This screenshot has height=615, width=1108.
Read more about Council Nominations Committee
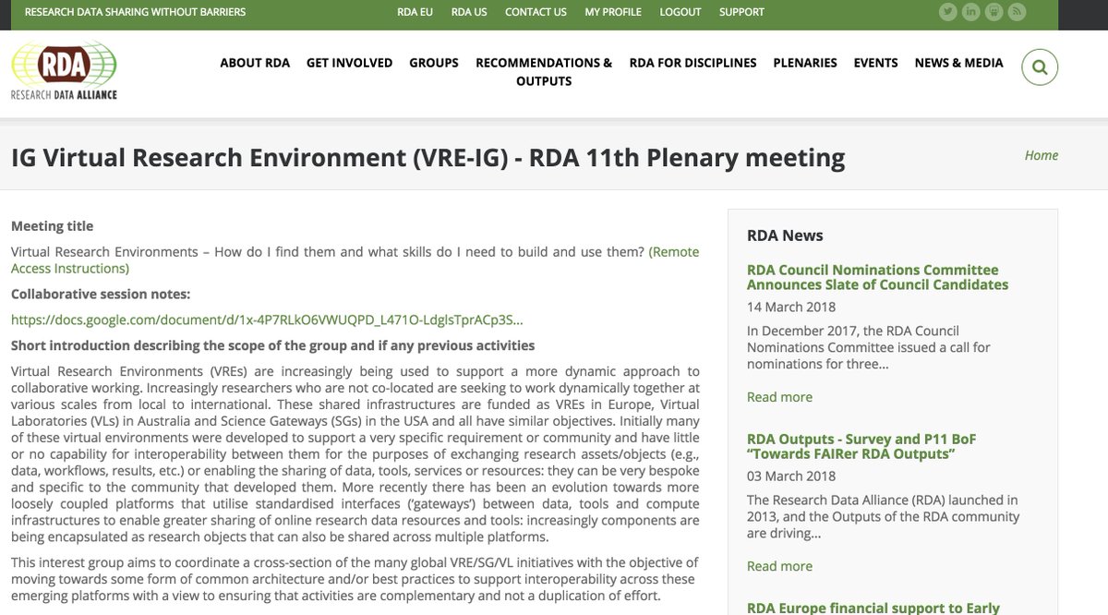tap(779, 397)
